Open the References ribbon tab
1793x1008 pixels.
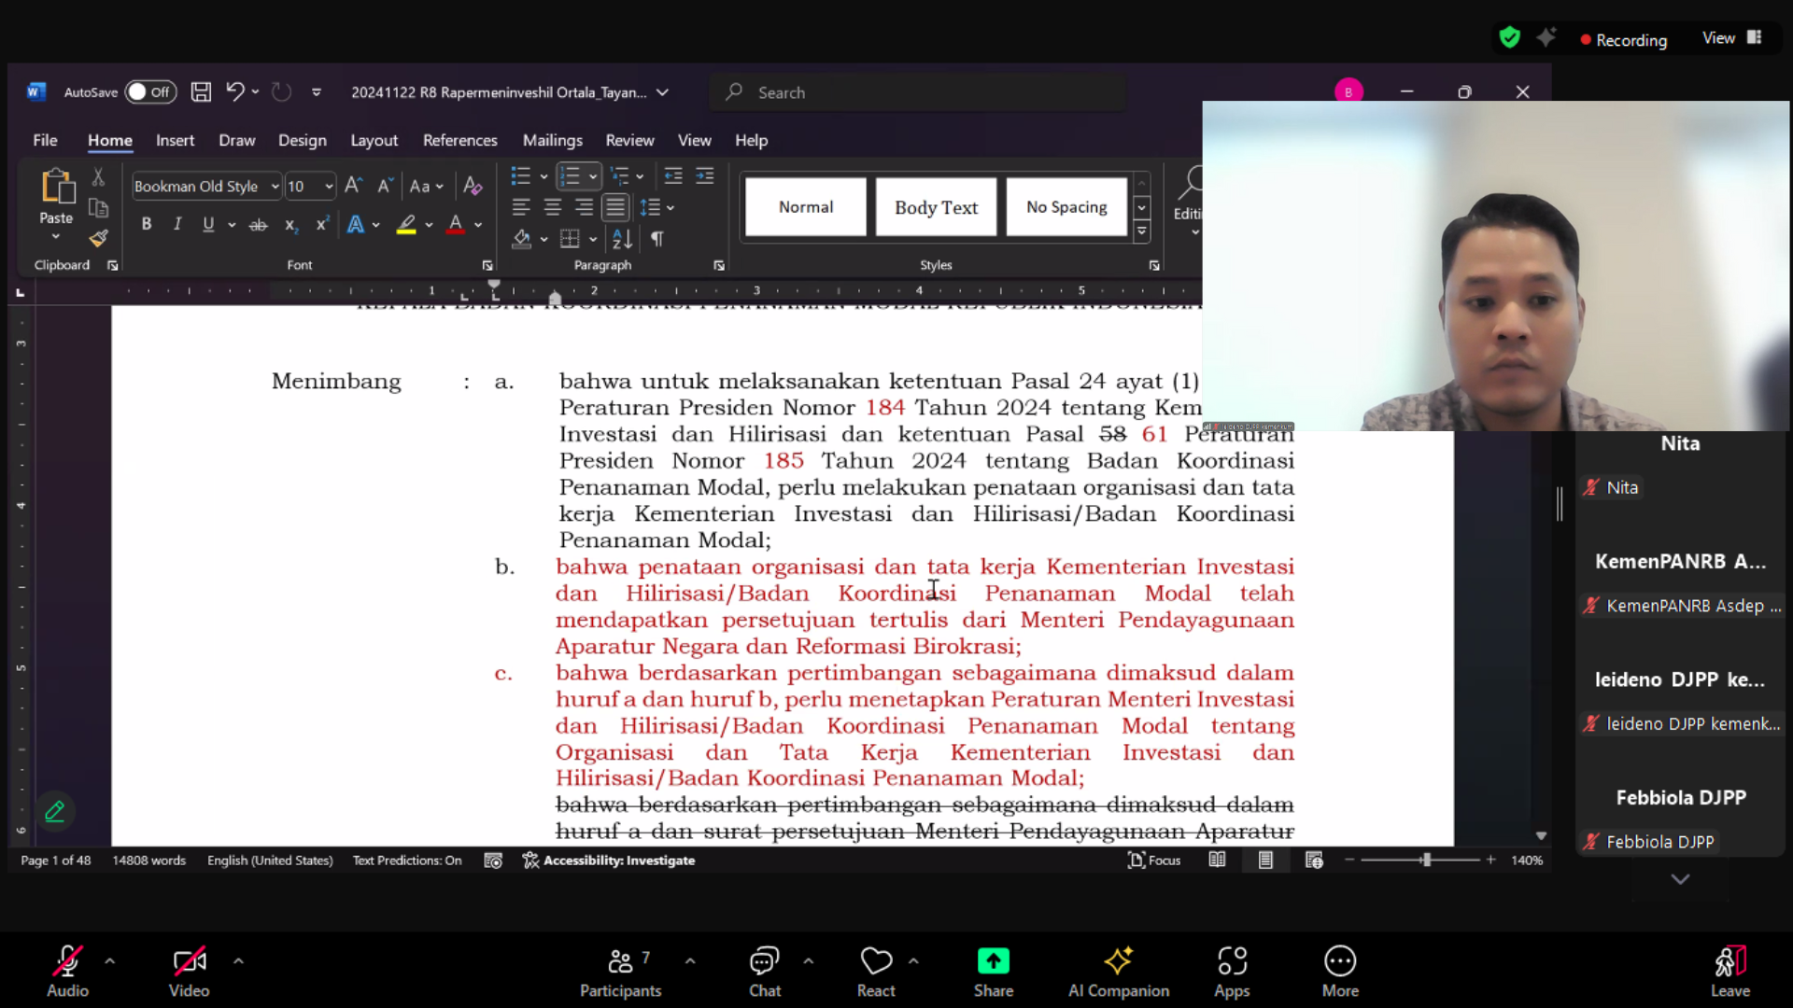tap(459, 140)
